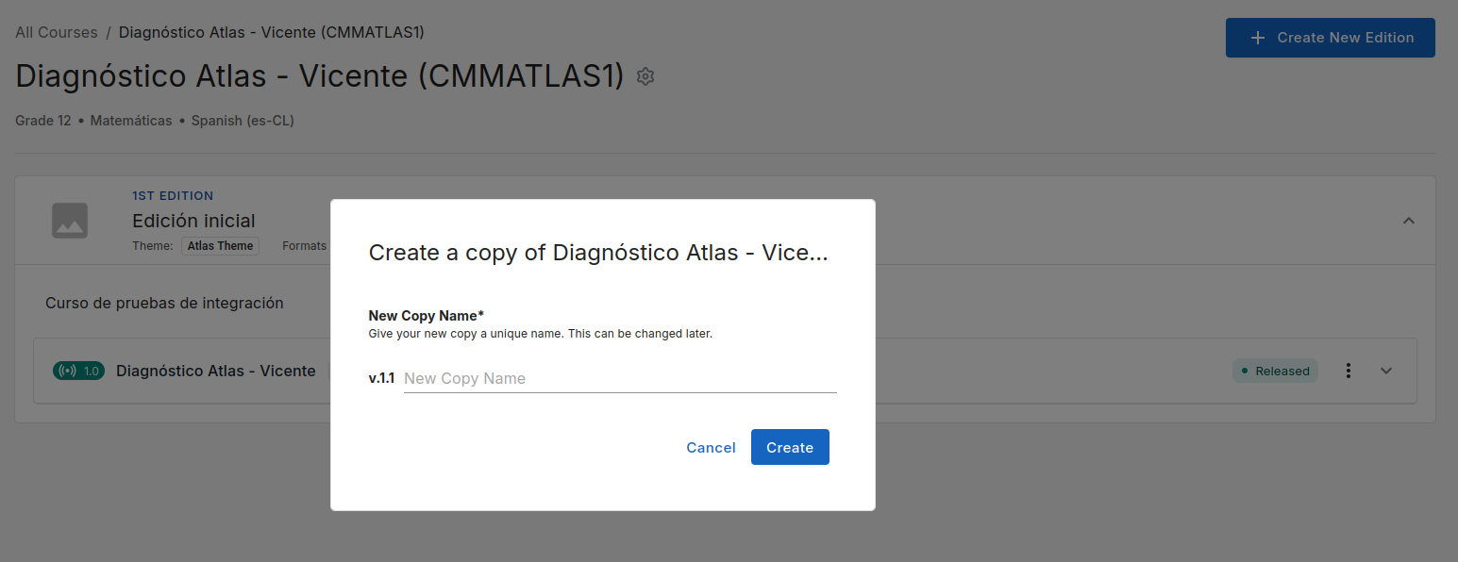The width and height of the screenshot is (1458, 562).
Task: Click the Create New Edition button
Action: [1331, 38]
